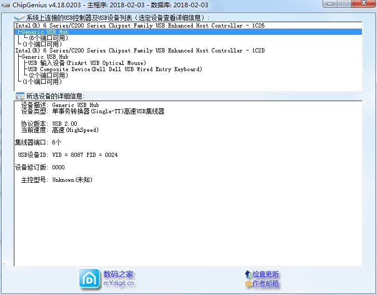Click the mYdigit blue house logo
Viewport: 377px width, 295px height.
coord(90,279)
